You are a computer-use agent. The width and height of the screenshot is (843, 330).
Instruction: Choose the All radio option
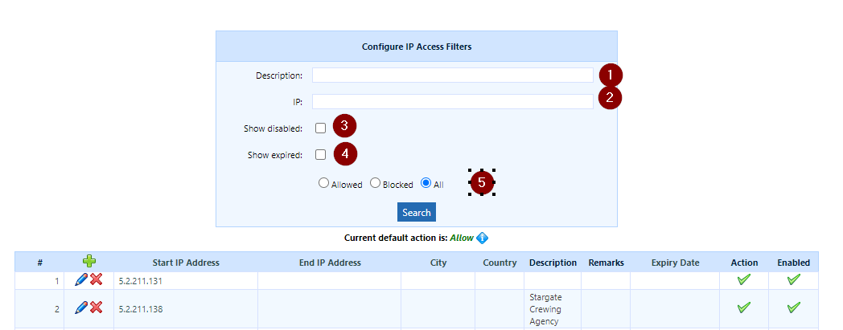point(426,183)
